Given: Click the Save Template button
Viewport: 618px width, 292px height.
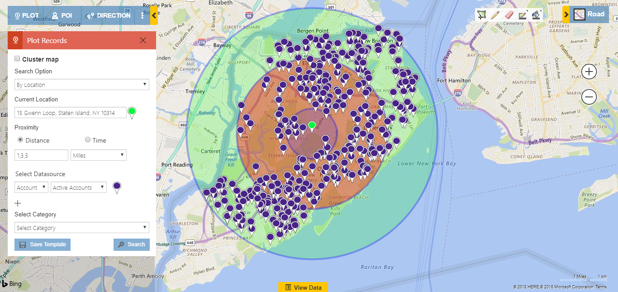Looking at the screenshot, I should coord(43,244).
